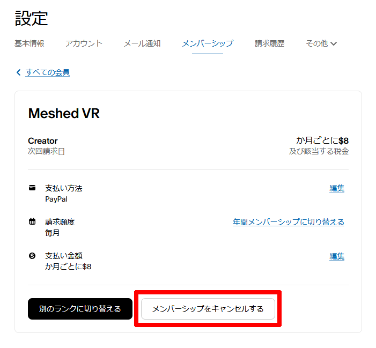Click 年間メンバーシップに切り替える link

click(289, 222)
